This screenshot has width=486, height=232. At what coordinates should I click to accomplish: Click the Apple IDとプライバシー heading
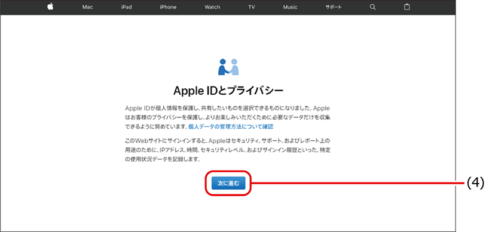click(228, 91)
